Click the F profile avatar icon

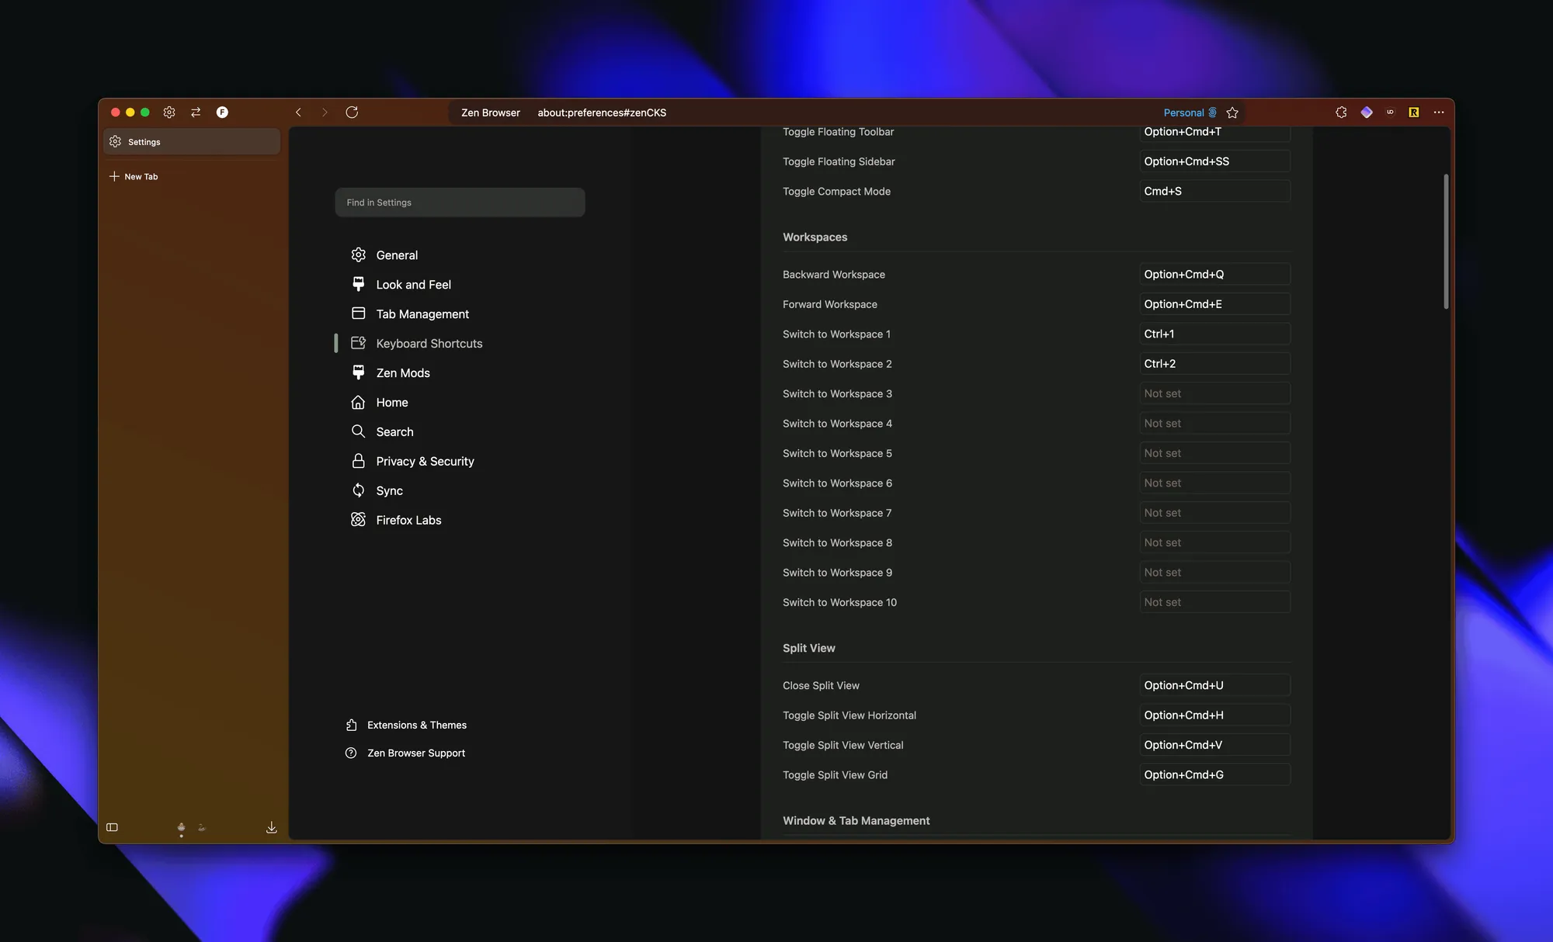223,113
